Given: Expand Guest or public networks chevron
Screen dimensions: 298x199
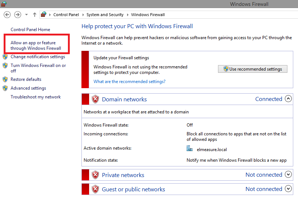Looking at the screenshot, I should click(x=288, y=188).
